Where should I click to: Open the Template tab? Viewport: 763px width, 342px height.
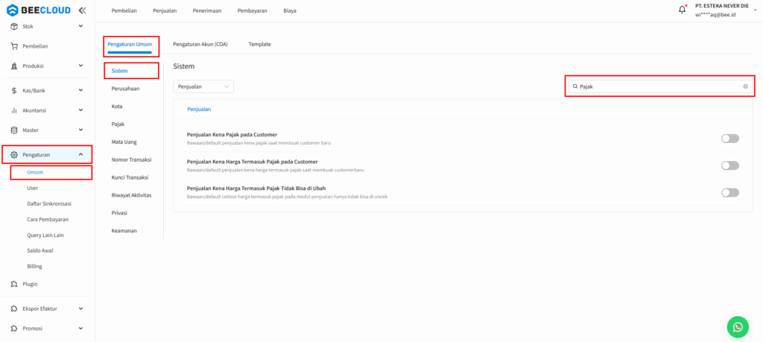click(x=259, y=44)
